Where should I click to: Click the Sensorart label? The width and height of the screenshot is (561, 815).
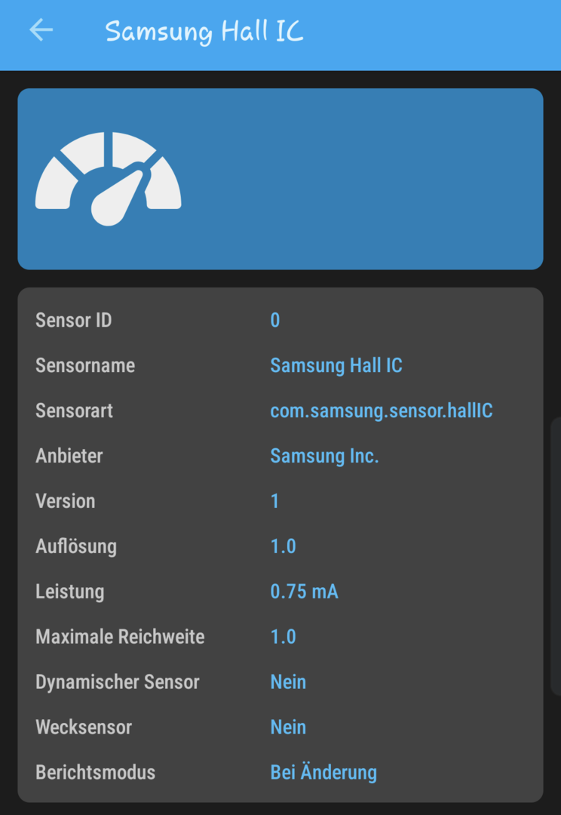(x=74, y=411)
